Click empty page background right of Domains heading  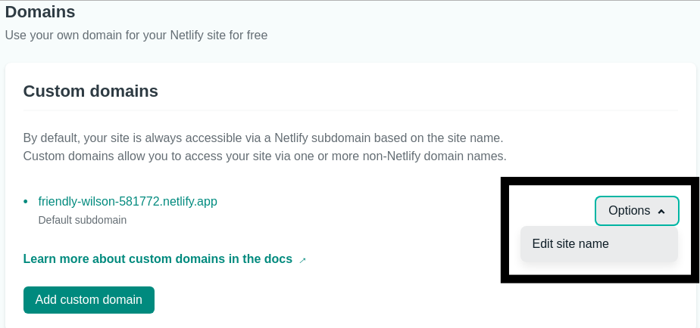379,12
